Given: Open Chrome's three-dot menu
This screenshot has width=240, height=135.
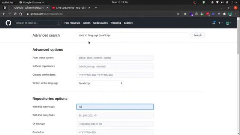Looking at the screenshot, I should tap(236, 14).
